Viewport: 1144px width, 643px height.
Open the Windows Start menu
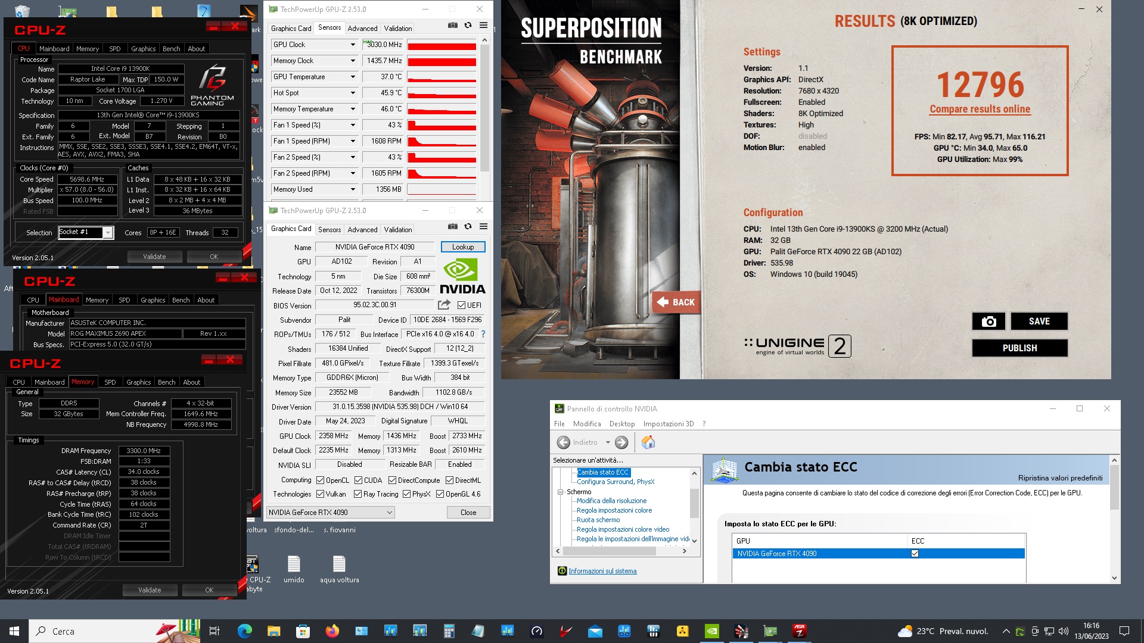[14, 631]
